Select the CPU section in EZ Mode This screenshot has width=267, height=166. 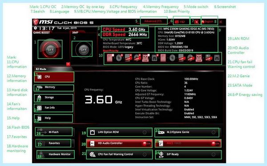point(54,77)
